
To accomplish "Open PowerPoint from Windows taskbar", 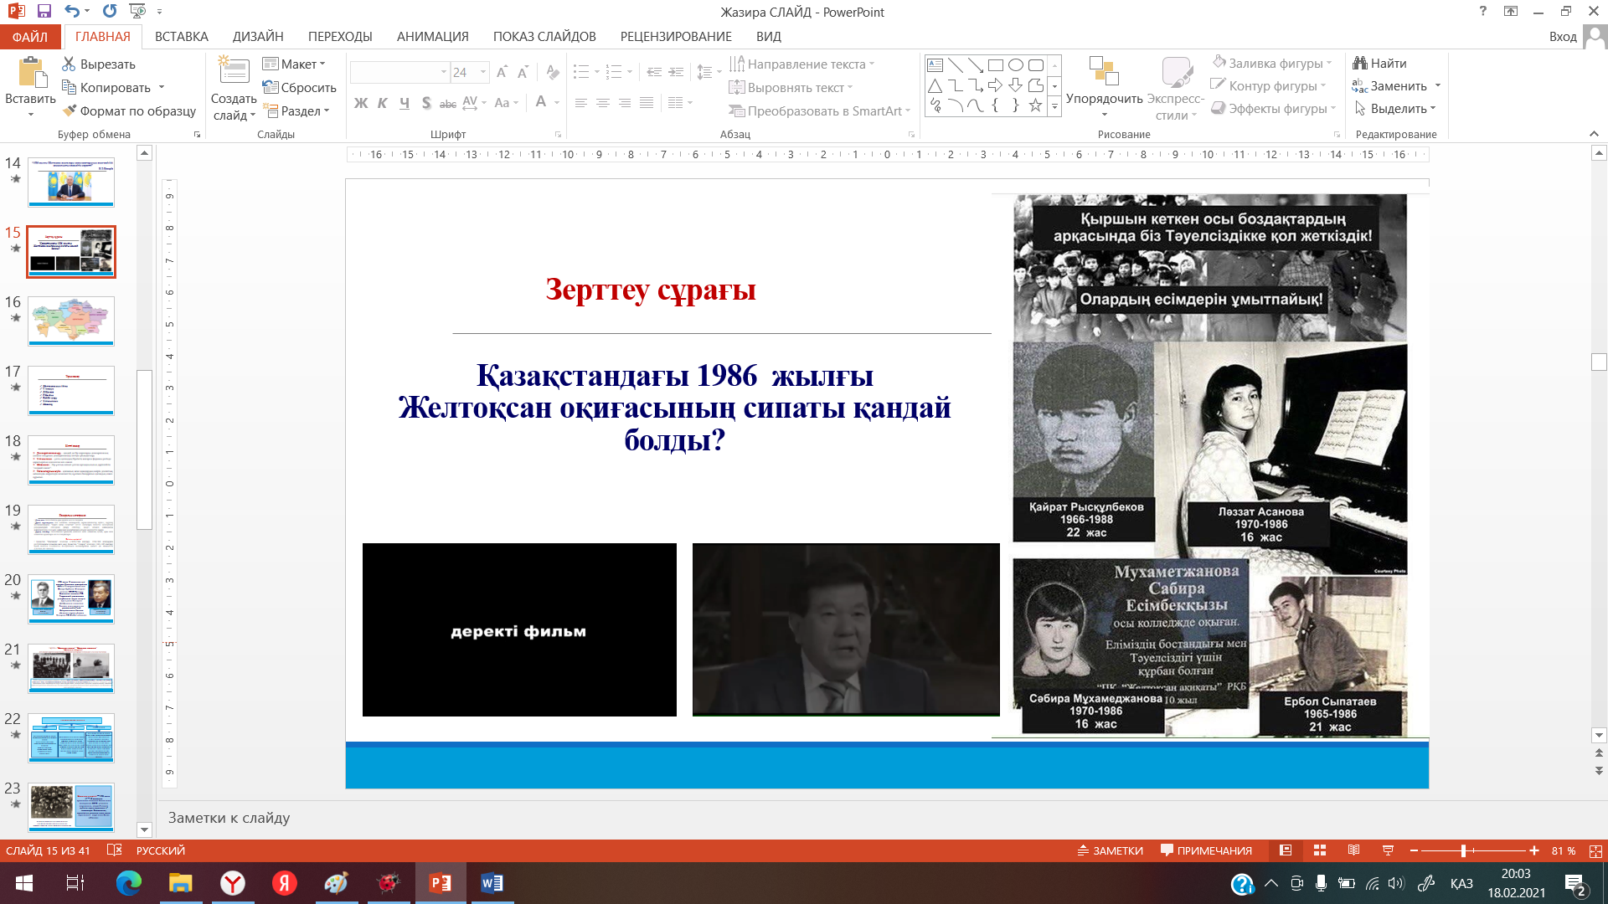I will [441, 883].
